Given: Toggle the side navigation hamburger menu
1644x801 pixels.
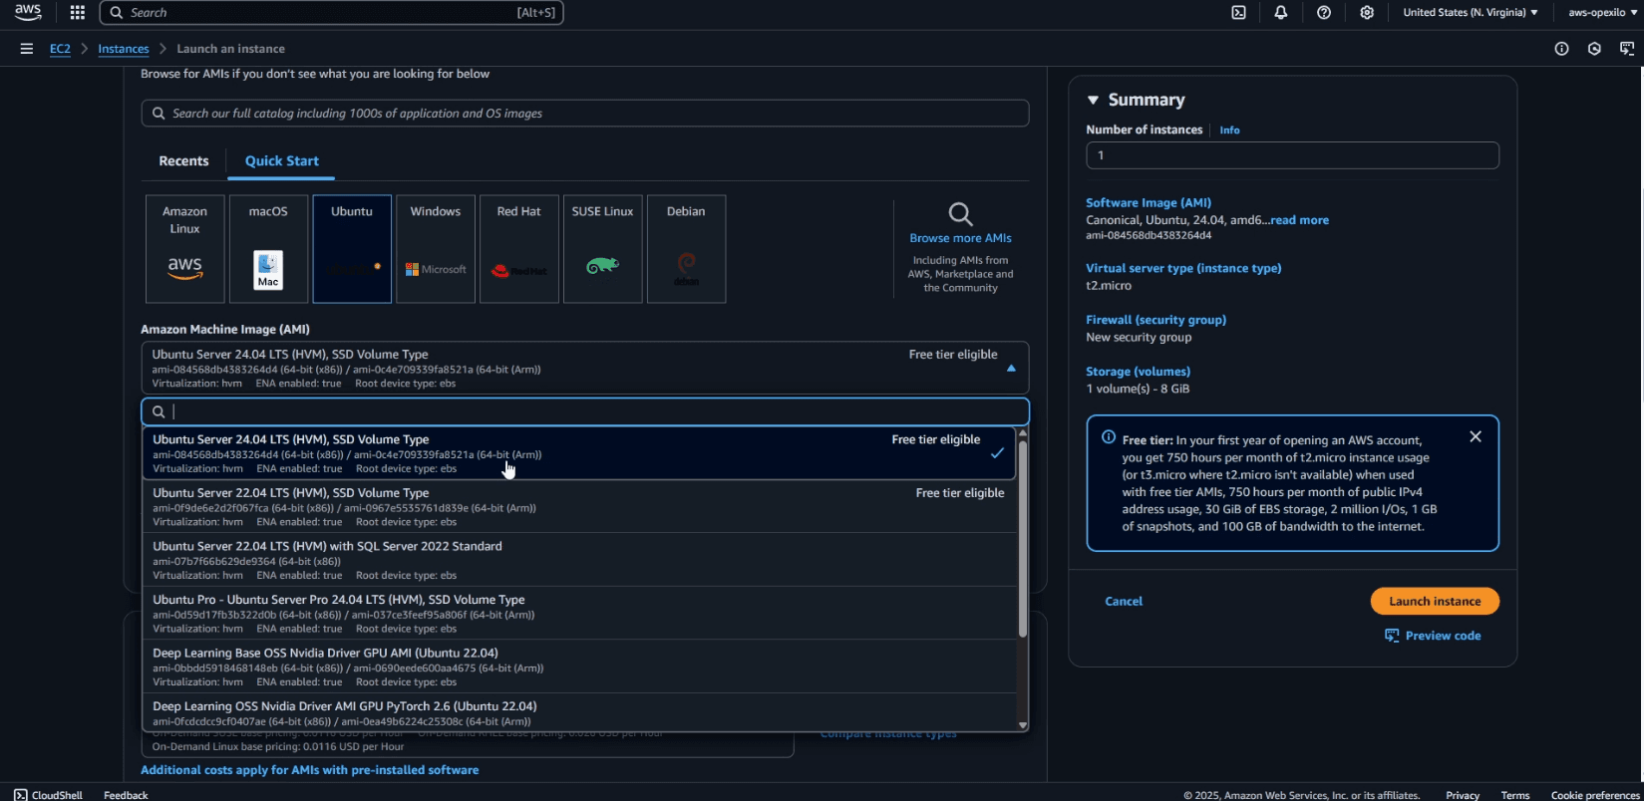Looking at the screenshot, I should click(27, 49).
